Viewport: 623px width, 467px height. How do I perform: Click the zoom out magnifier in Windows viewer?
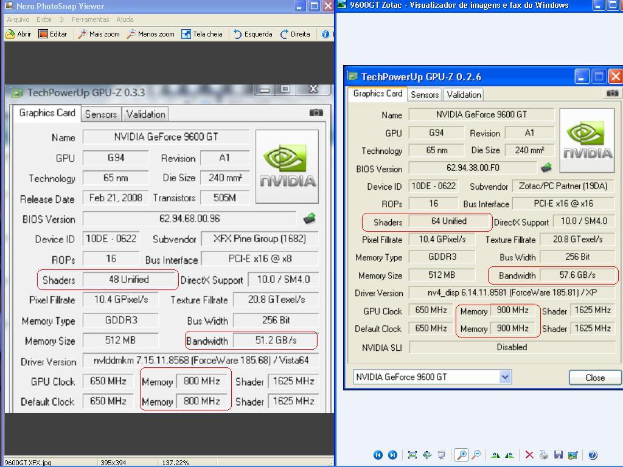tap(476, 455)
